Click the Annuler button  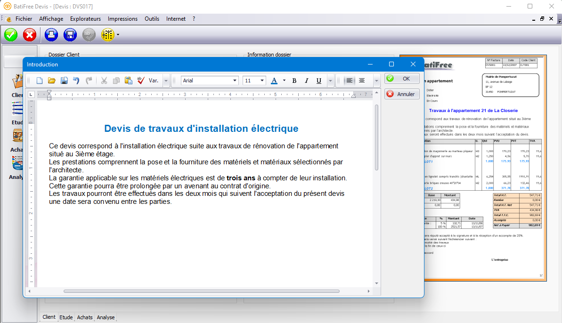coord(402,94)
